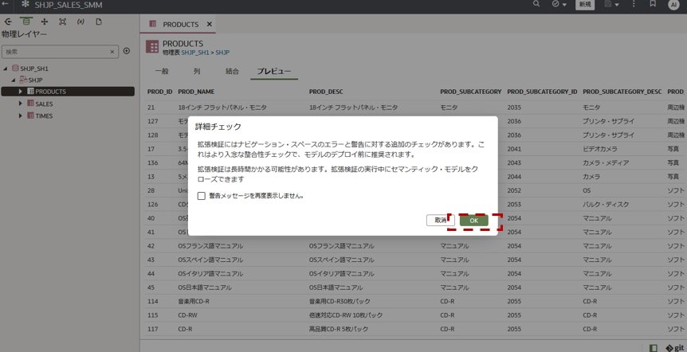
Task: Open the consistency check dropdown arrow
Action: pos(564,4)
